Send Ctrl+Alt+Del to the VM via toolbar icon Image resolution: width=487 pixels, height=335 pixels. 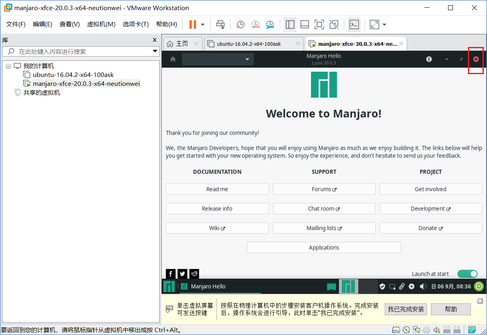[220, 25]
